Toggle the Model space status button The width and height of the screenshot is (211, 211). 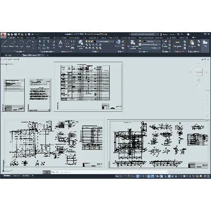(119, 176)
